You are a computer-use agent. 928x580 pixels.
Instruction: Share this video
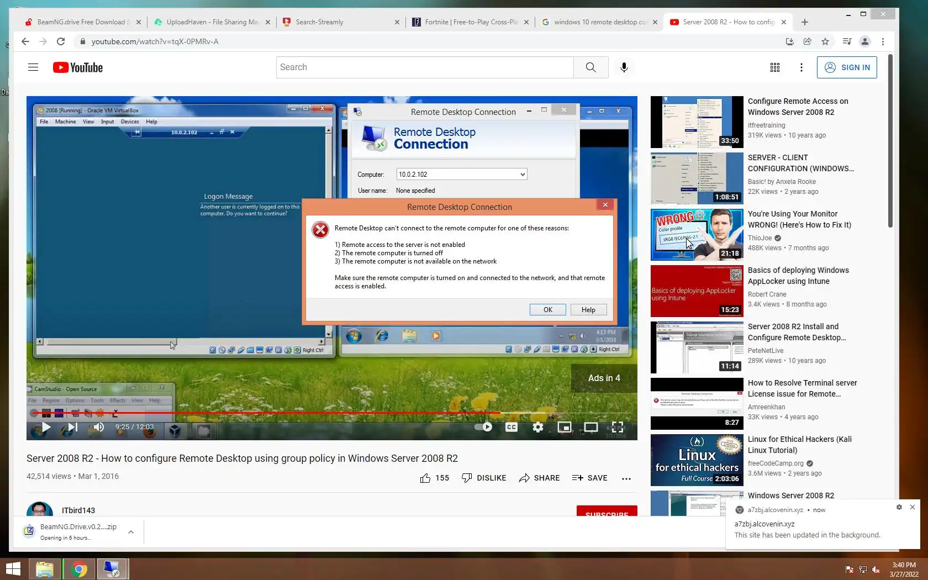(539, 478)
